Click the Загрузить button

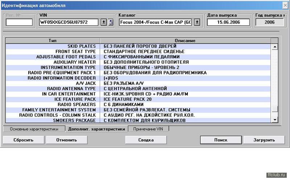coord(264,140)
